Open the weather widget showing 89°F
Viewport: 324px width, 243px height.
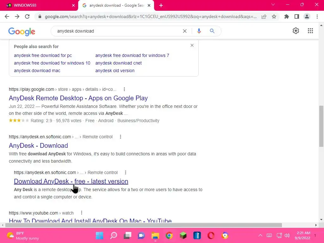(x=23, y=235)
